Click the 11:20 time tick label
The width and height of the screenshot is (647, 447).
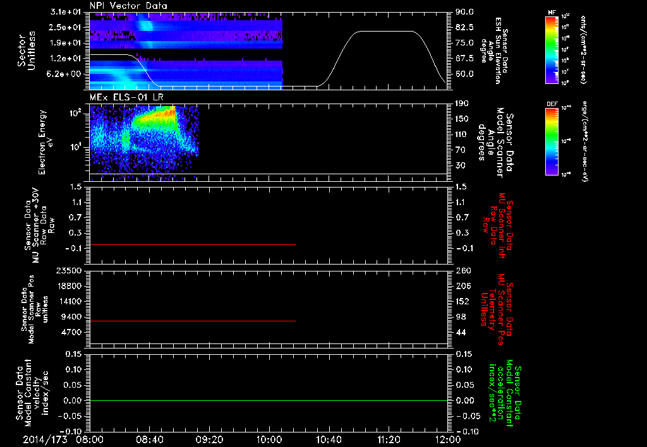tap(389, 439)
